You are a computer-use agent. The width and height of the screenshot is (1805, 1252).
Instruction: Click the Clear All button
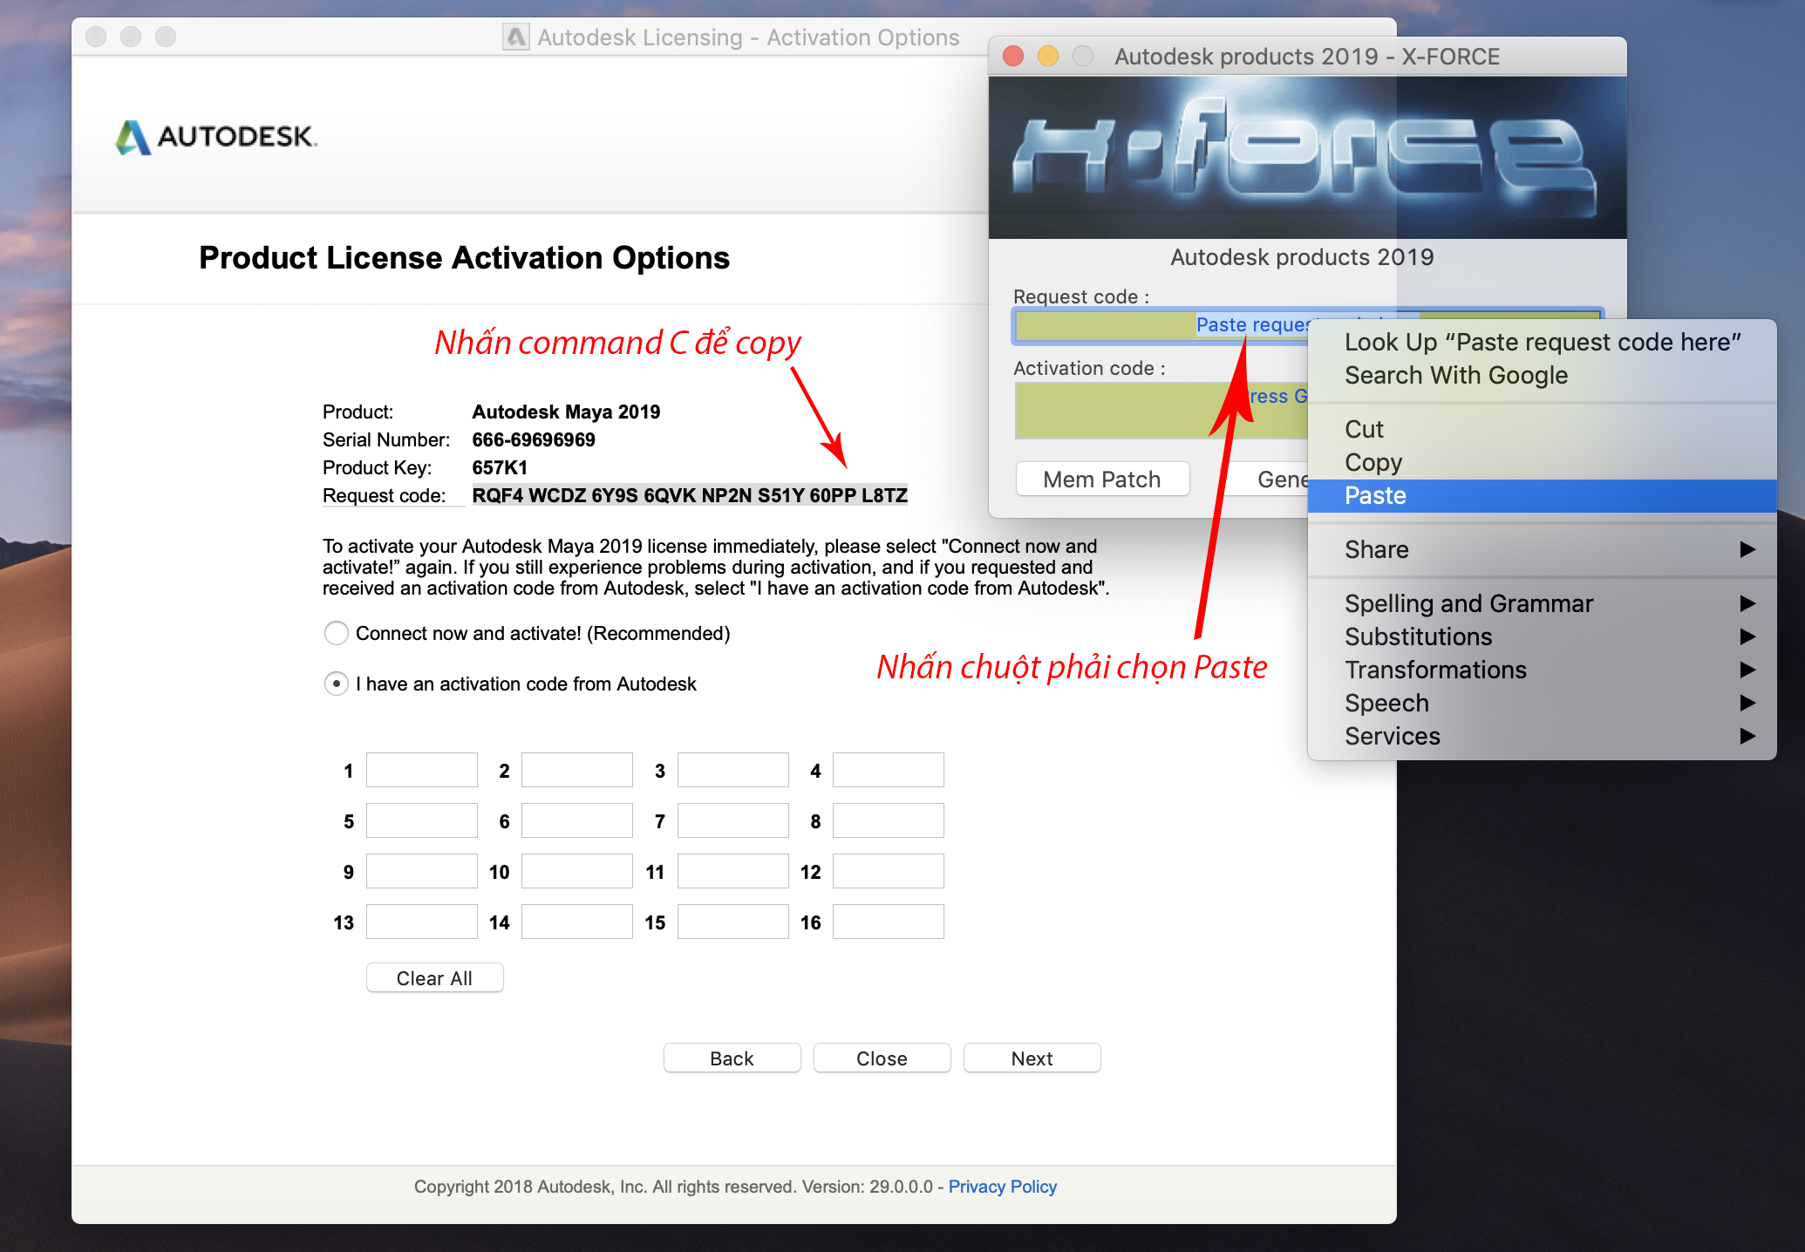tap(434, 978)
